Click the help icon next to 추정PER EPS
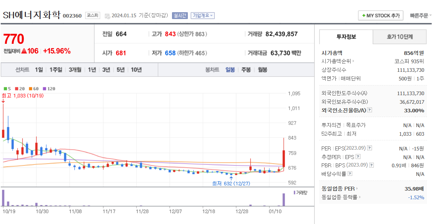The width and height of the screenshot is (432, 224). coord(358,157)
